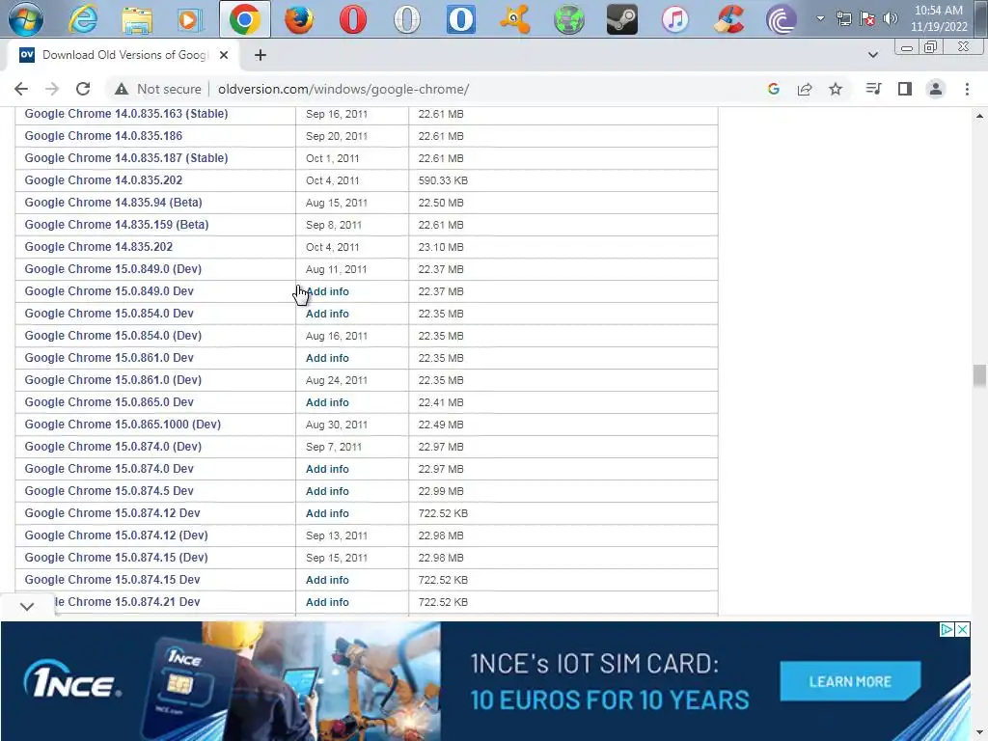Open Chrome three-dot menu

(x=967, y=89)
